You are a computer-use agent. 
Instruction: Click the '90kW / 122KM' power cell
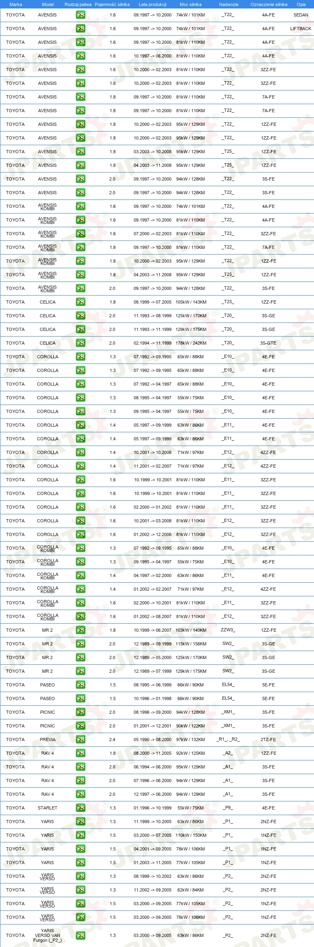click(x=191, y=726)
